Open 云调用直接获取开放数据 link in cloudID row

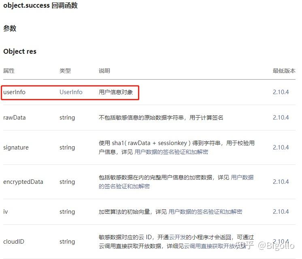tap(215, 246)
